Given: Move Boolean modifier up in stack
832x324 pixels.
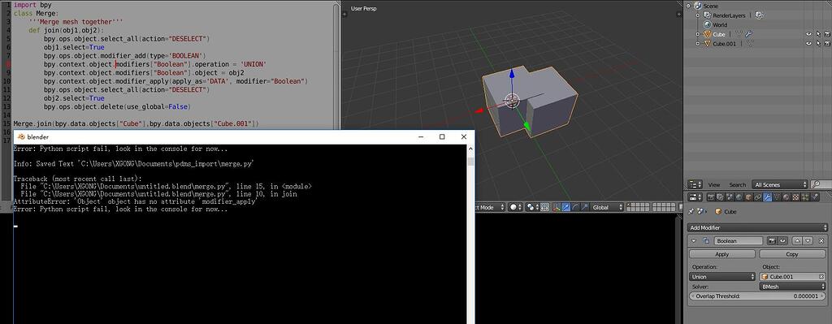Looking at the screenshot, I should [798, 240].
